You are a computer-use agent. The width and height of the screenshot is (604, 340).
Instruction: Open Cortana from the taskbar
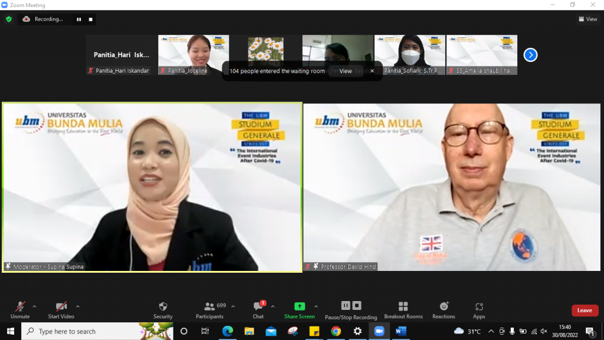(184, 331)
